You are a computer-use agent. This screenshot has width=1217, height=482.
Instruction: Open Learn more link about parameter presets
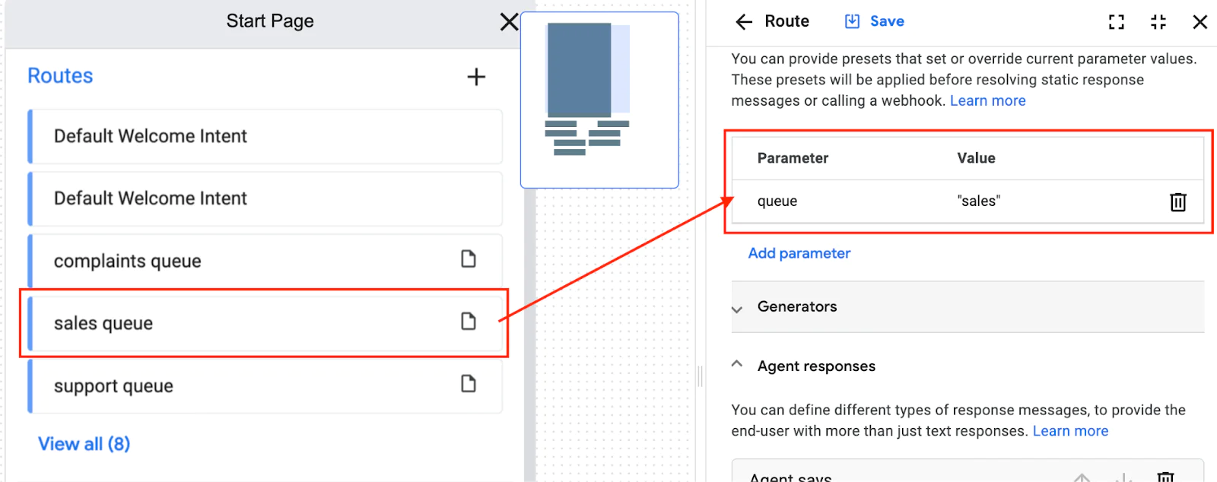[987, 101]
